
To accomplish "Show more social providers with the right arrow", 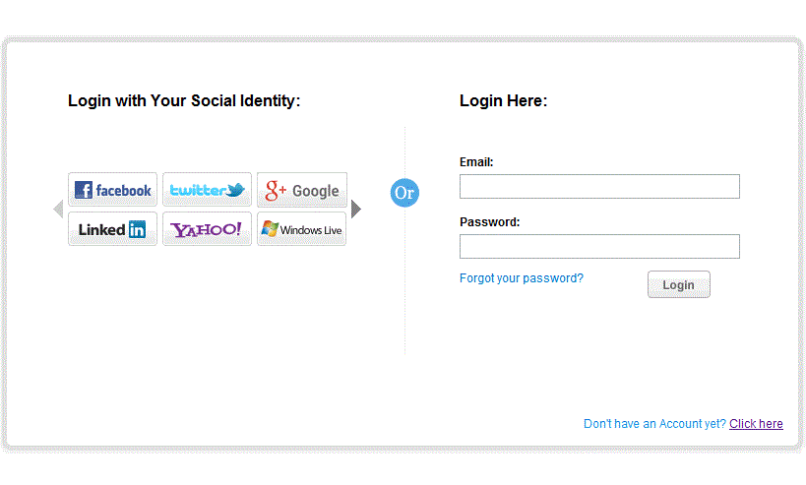I will click(x=356, y=209).
